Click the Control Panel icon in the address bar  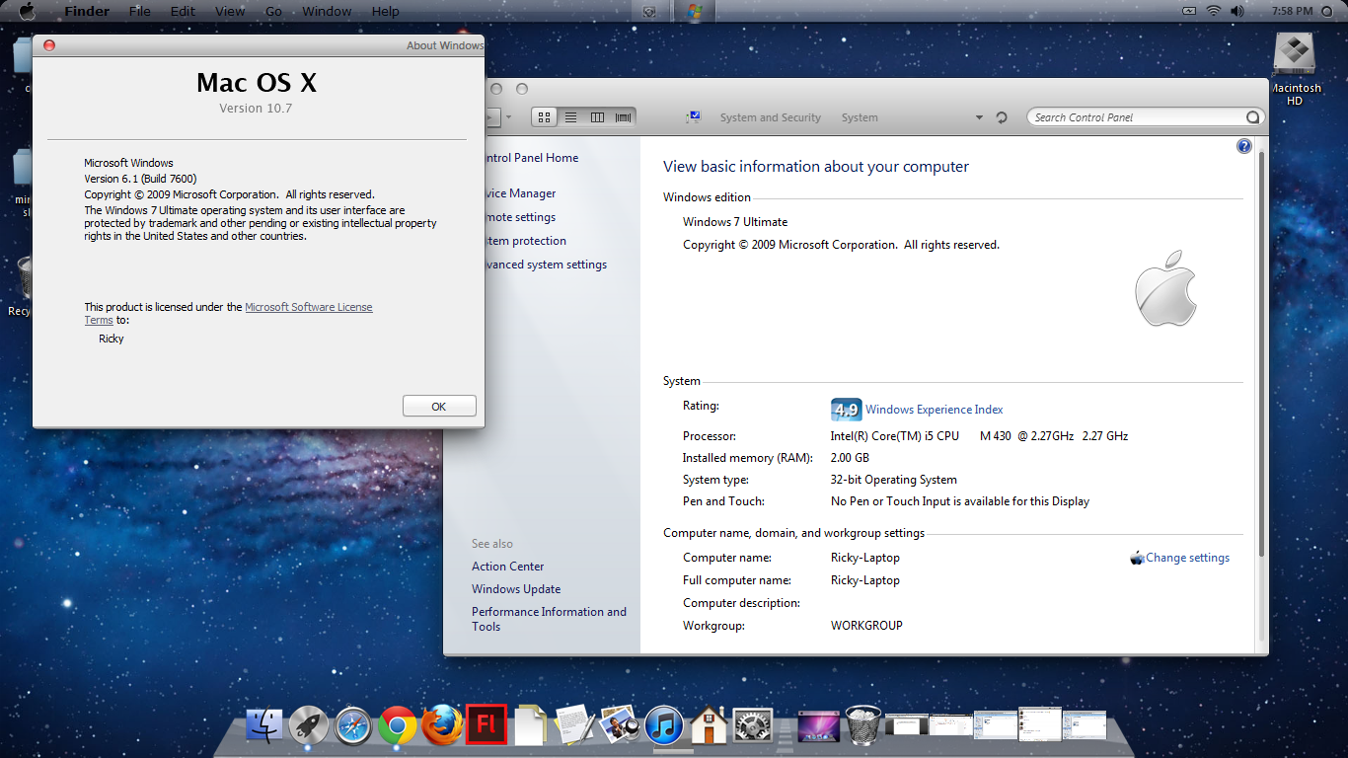[x=693, y=117]
